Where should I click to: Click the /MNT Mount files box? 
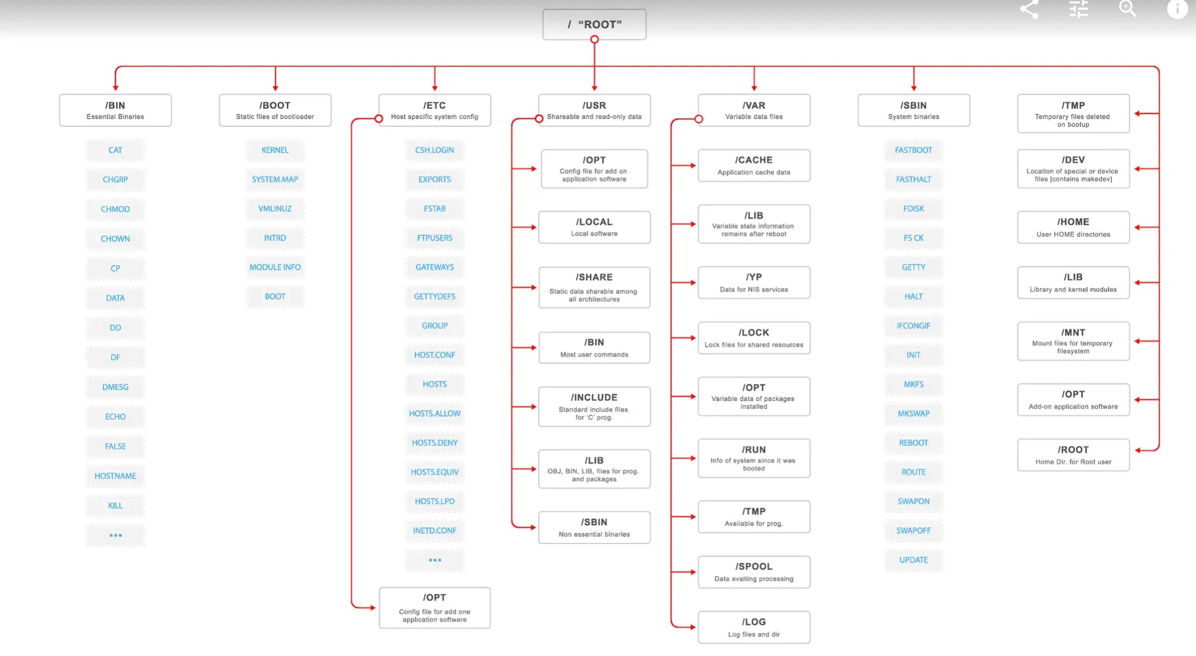tap(1073, 341)
